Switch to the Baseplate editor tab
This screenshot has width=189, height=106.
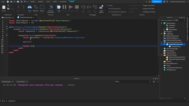click(7, 17)
